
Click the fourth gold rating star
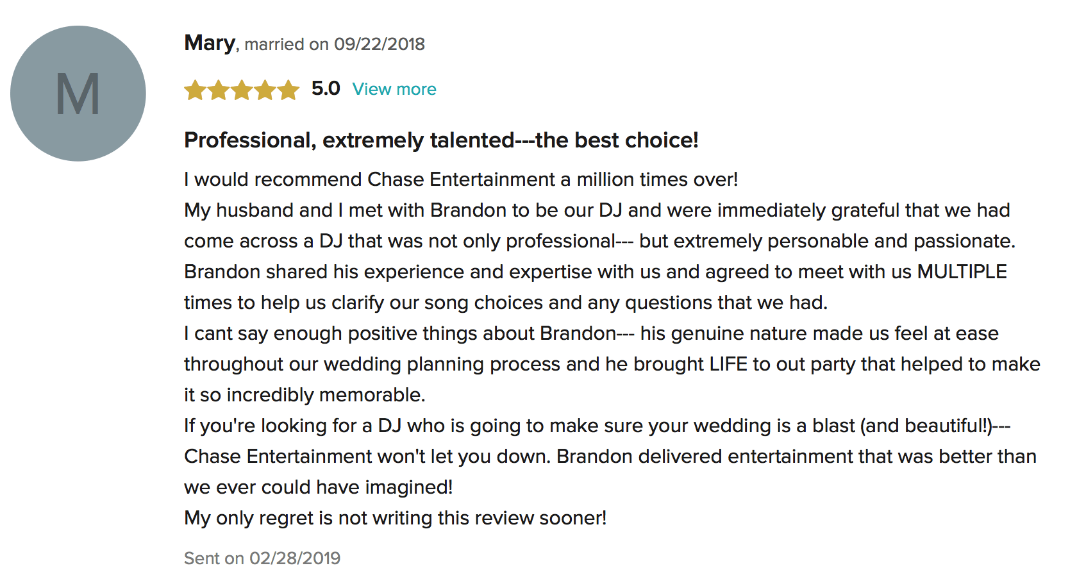click(265, 90)
